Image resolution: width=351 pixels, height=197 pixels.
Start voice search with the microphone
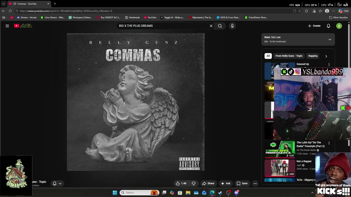(232, 26)
